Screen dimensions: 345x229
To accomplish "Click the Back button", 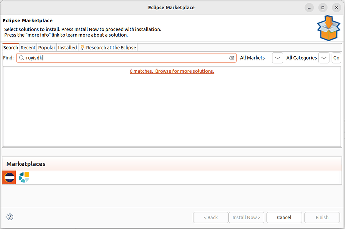I will coord(211,217).
